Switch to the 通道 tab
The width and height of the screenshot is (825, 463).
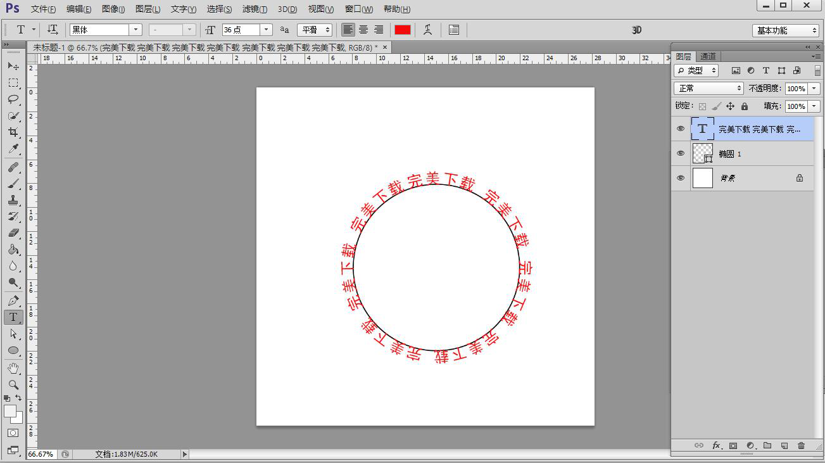pos(708,57)
